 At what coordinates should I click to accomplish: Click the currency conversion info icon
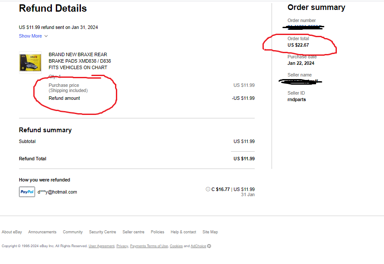pyautogui.click(x=208, y=189)
